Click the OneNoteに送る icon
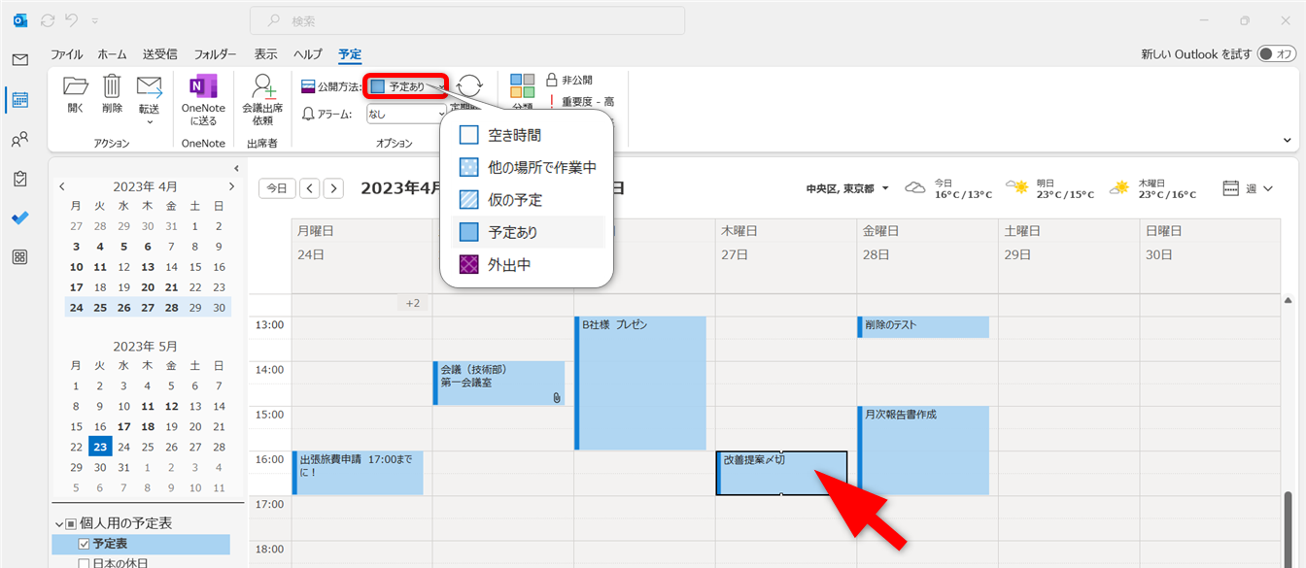This screenshot has height=568, width=1306. point(203,98)
